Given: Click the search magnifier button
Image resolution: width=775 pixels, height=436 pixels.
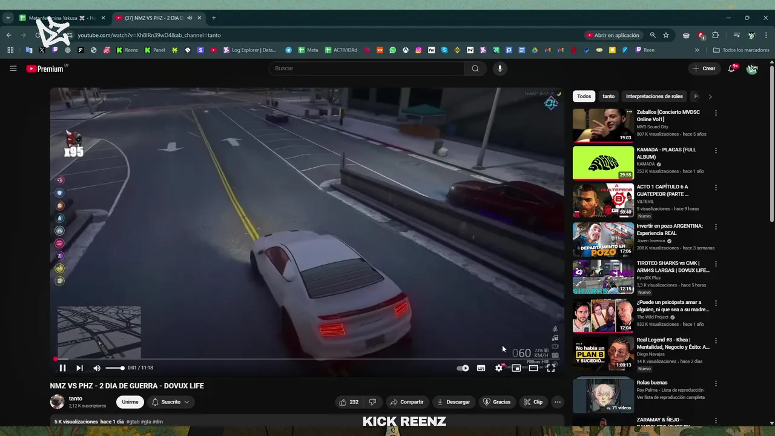Looking at the screenshot, I should [475, 68].
